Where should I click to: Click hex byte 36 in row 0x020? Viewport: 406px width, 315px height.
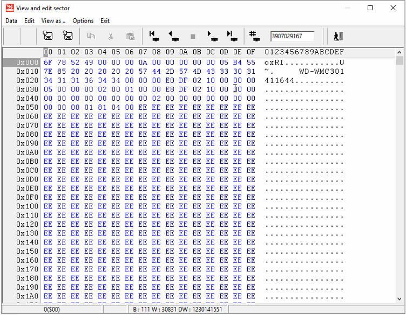point(89,81)
